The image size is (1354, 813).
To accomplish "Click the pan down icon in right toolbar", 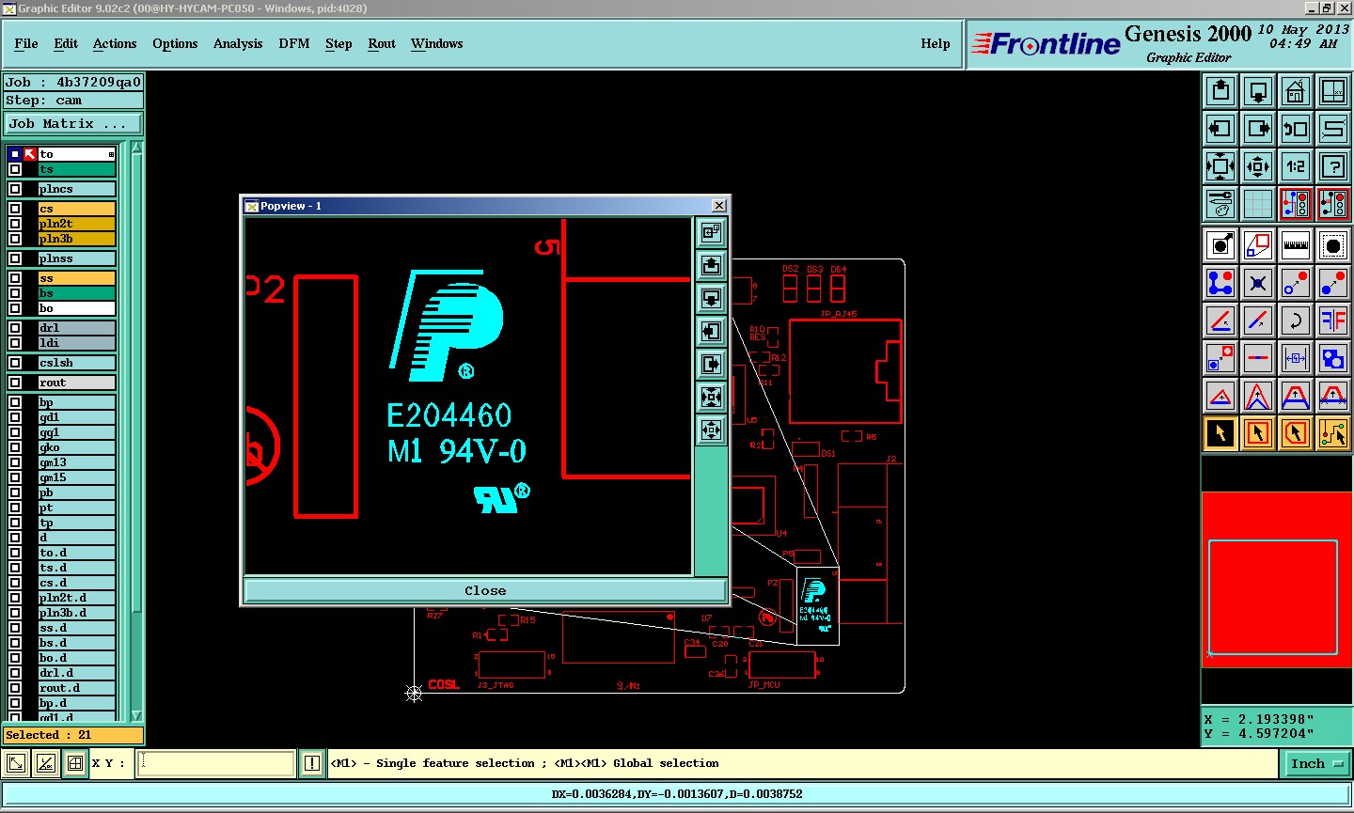I will click(x=1258, y=91).
